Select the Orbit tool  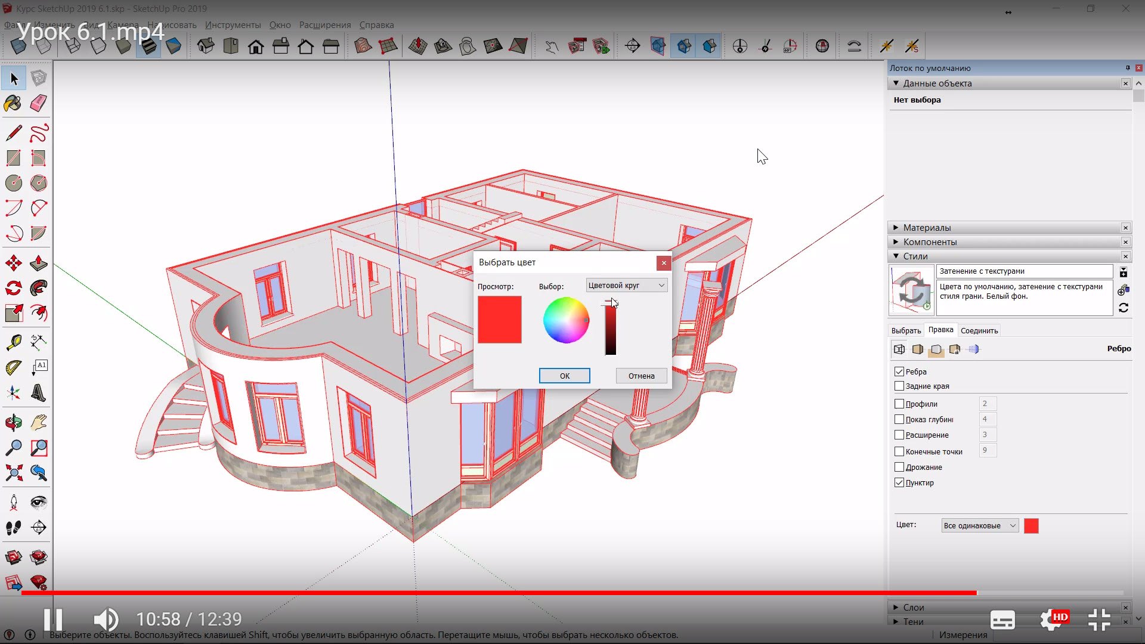click(x=14, y=423)
